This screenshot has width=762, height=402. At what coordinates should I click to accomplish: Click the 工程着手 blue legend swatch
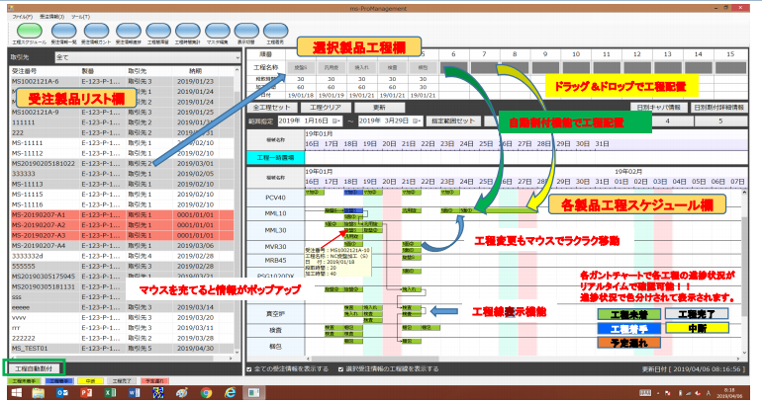(x=58, y=381)
